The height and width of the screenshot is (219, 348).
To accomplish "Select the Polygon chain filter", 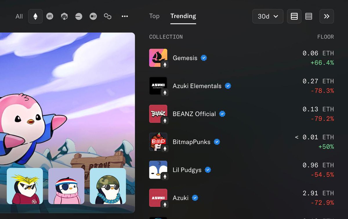I will [x=108, y=16].
